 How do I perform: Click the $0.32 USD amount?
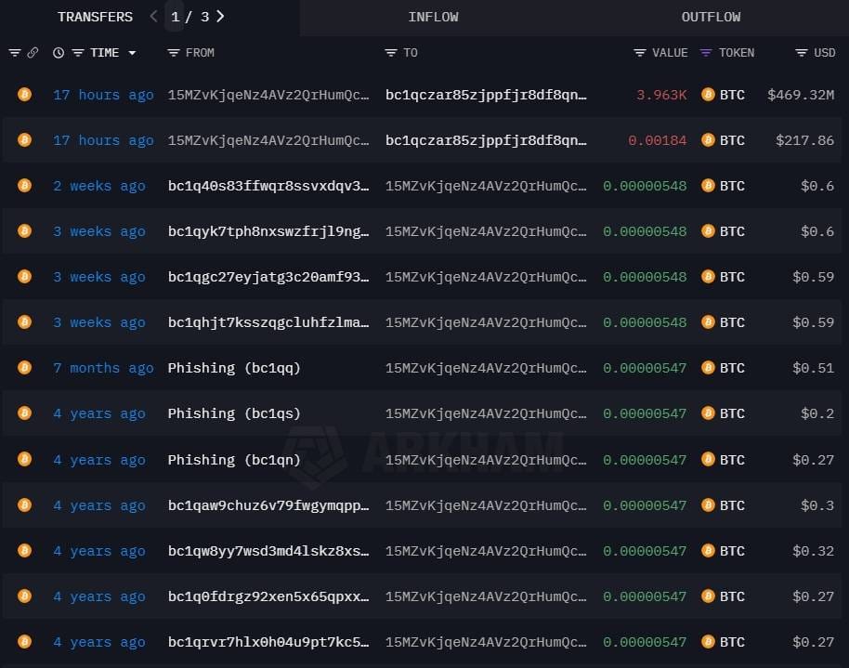814,551
